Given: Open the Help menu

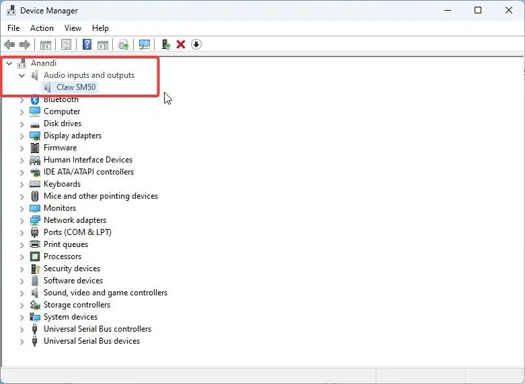Looking at the screenshot, I should click(100, 28).
